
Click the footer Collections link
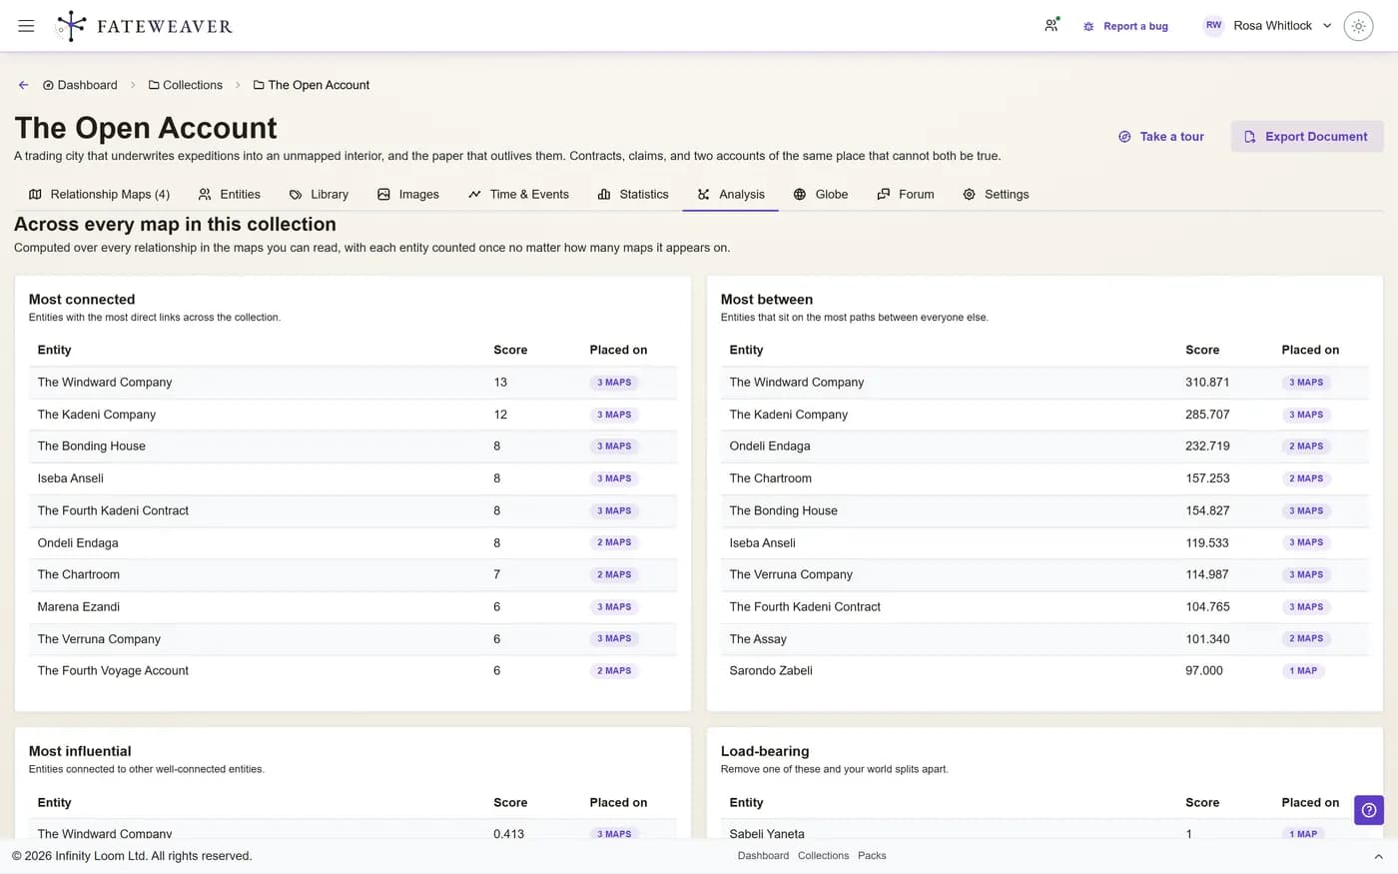click(x=823, y=856)
